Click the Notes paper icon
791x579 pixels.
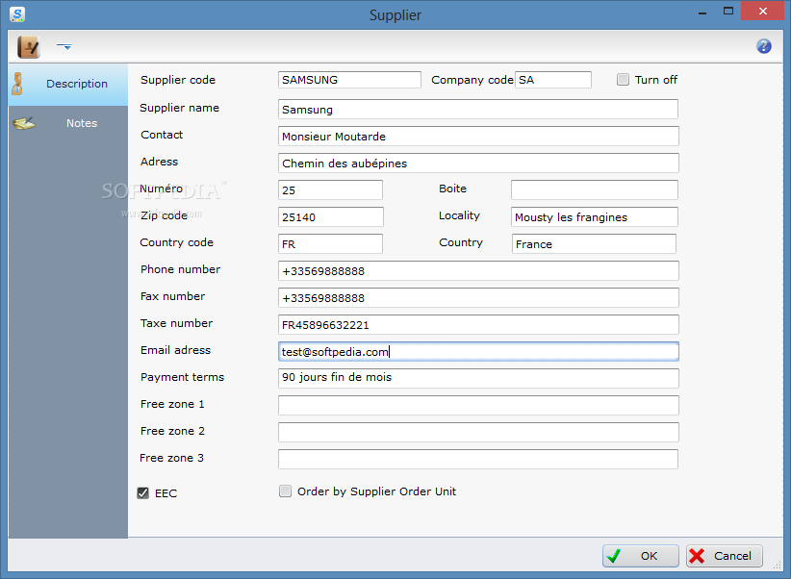[24, 123]
